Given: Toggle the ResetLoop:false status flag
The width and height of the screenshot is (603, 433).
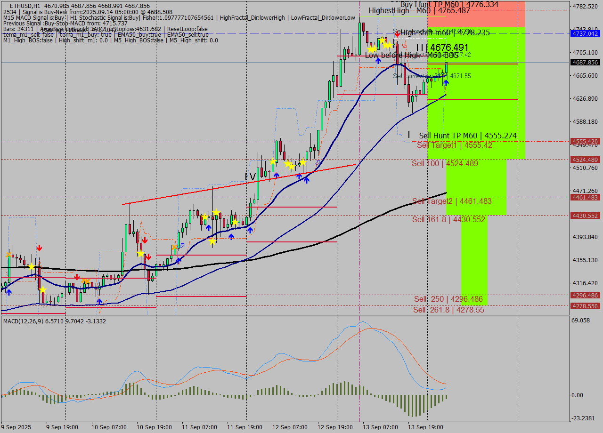Looking at the screenshot, I should (x=187, y=29).
